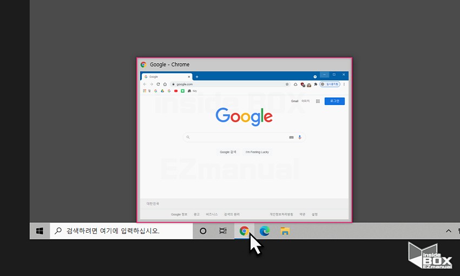Select the Google - Chrome window preview thumbnail
460x276 pixels.
(x=245, y=140)
